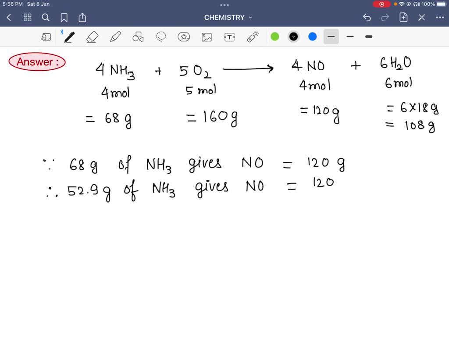Undo the last stroke
This screenshot has height=337, width=449.
367,18
